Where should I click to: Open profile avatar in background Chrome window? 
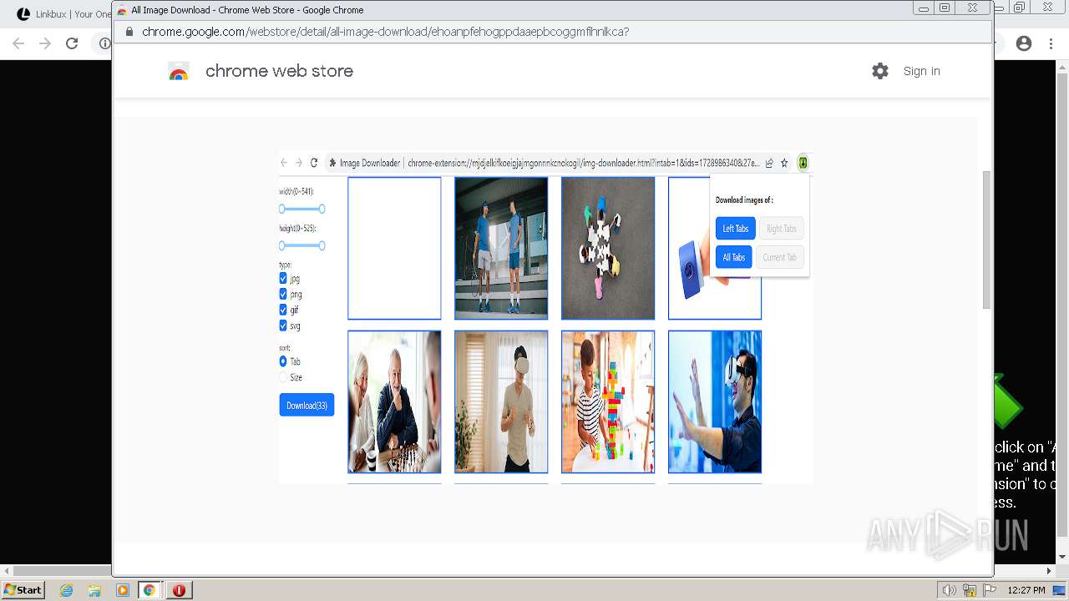click(x=1024, y=43)
